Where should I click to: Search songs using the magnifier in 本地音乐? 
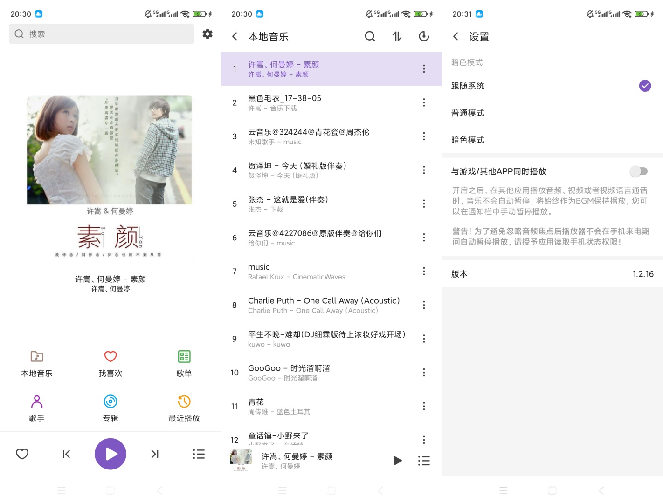pyautogui.click(x=370, y=36)
